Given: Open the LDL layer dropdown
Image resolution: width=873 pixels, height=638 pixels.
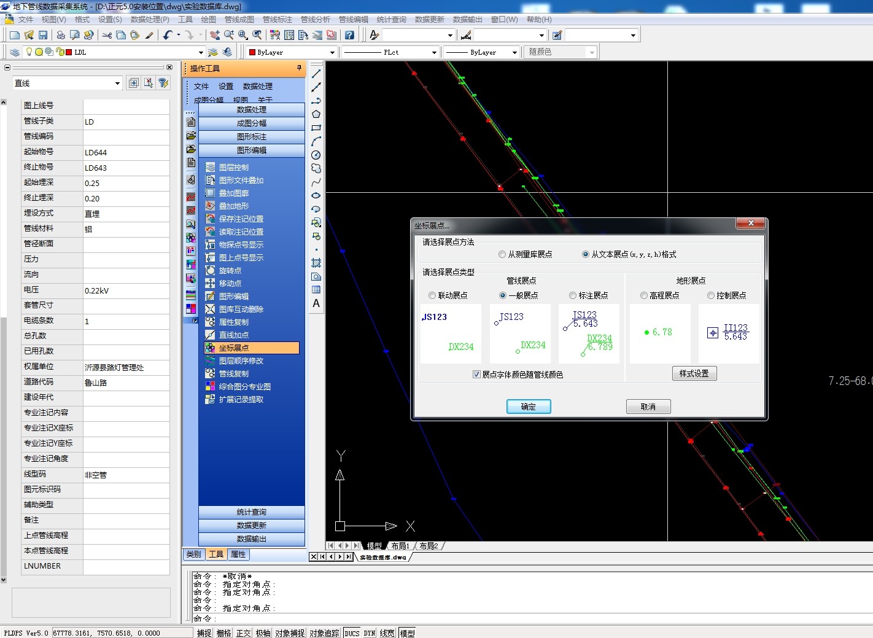Looking at the screenshot, I should (x=200, y=53).
